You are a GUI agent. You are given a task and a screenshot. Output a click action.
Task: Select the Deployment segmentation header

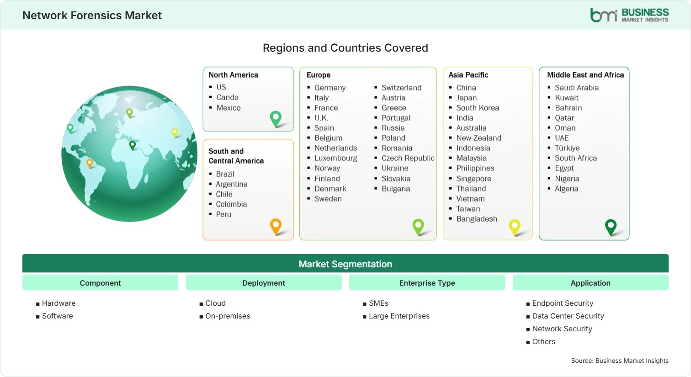coord(264,283)
